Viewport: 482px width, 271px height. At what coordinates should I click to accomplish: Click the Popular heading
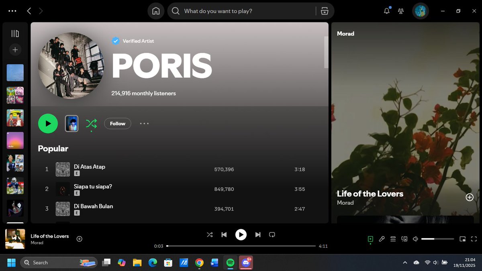pyautogui.click(x=53, y=149)
